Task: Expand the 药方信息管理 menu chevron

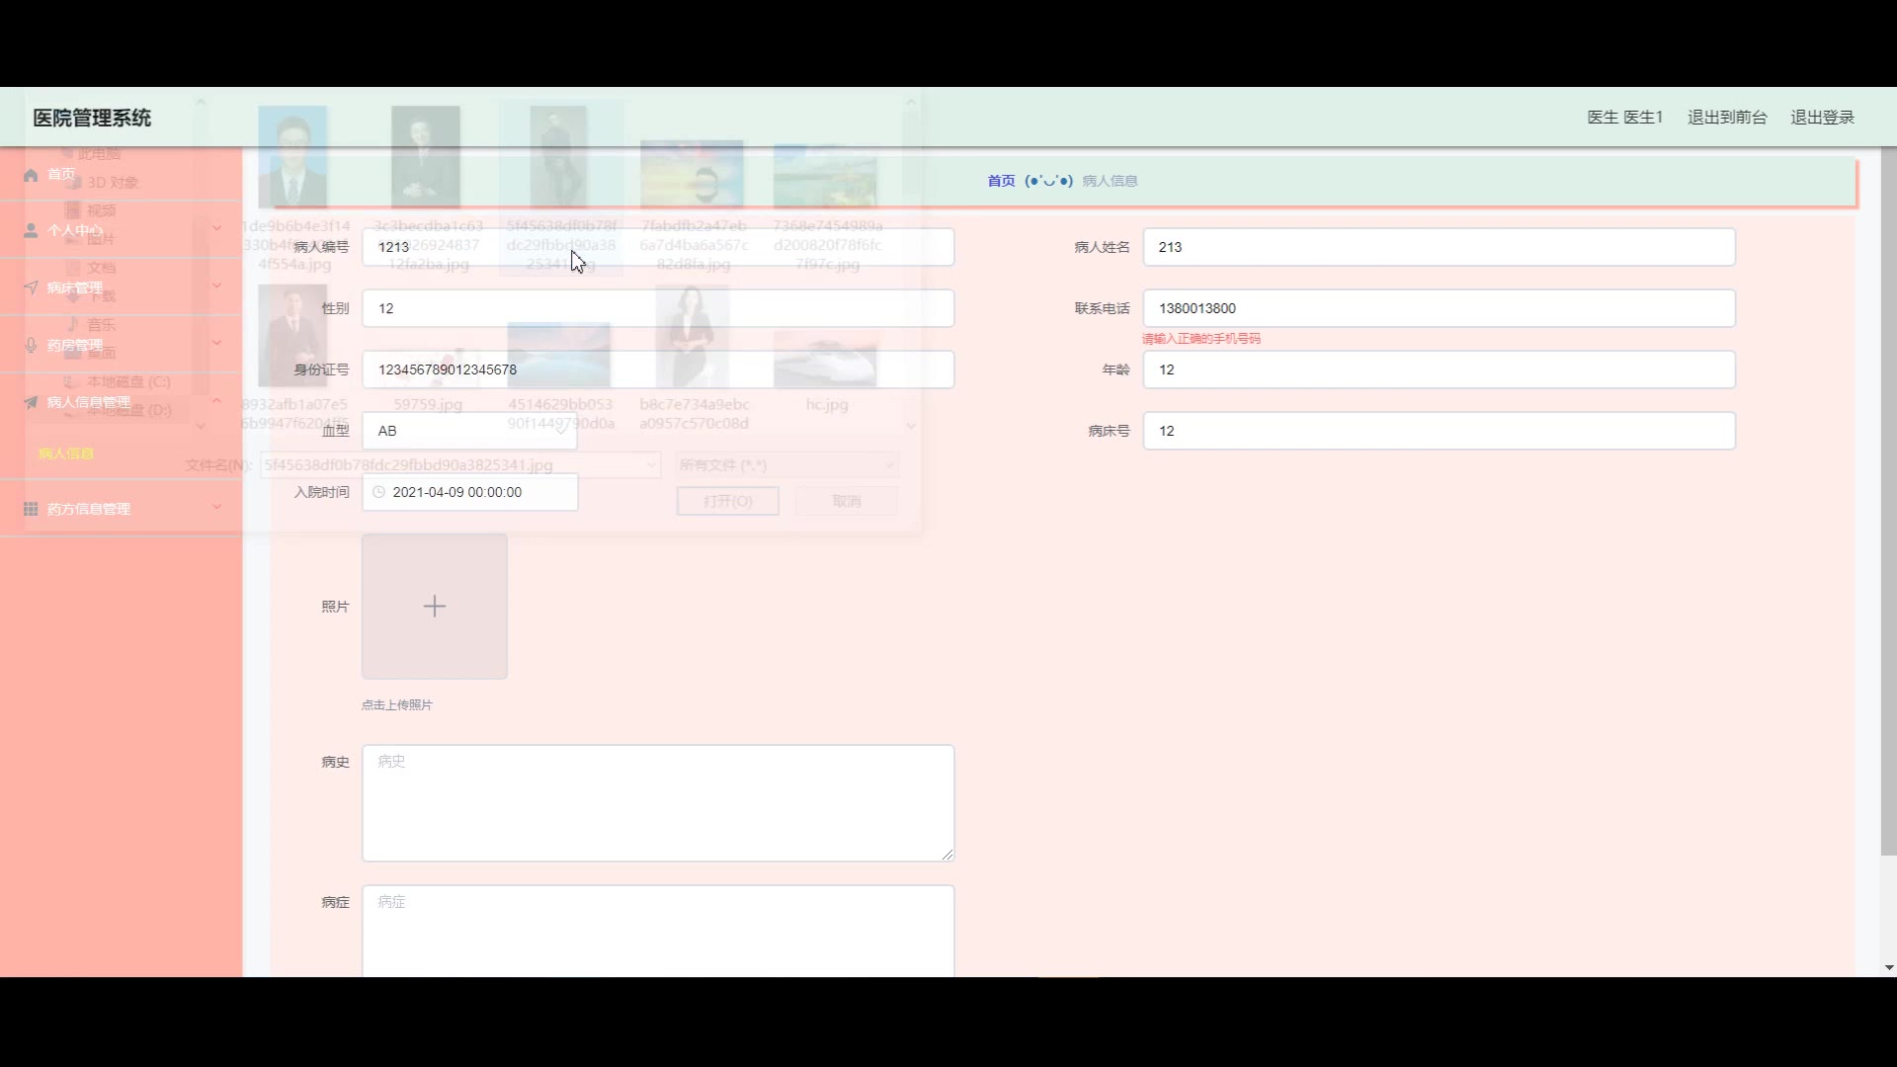Action: click(216, 507)
